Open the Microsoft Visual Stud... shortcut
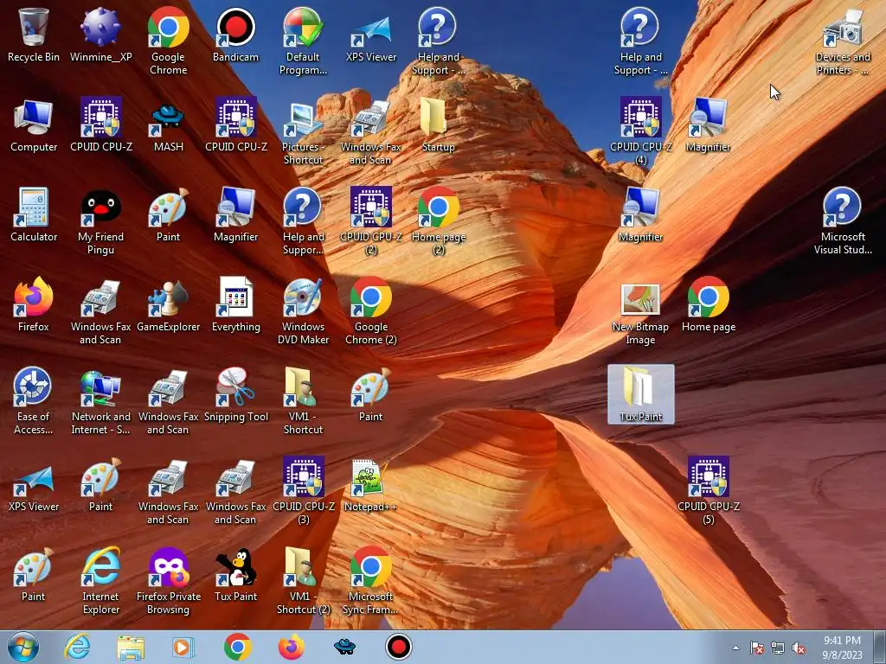This screenshot has width=886, height=664. click(843, 221)
